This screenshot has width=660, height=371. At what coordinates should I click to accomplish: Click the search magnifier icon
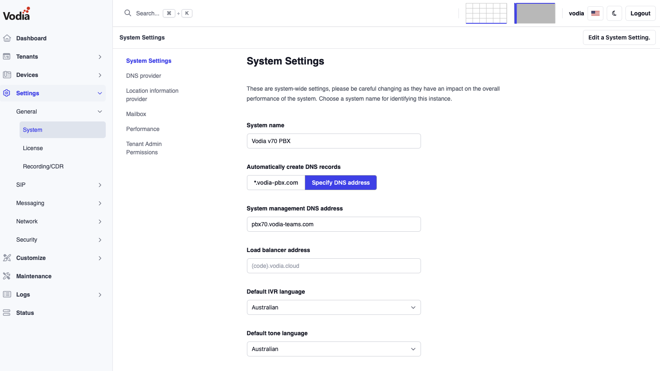coord(128,13)
